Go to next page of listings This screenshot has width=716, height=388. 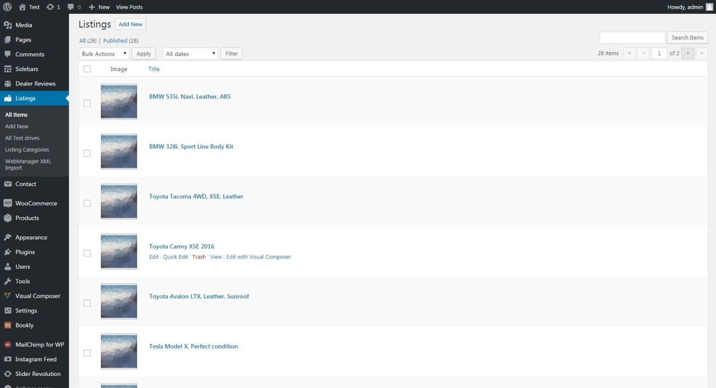[x=687, y=53]
